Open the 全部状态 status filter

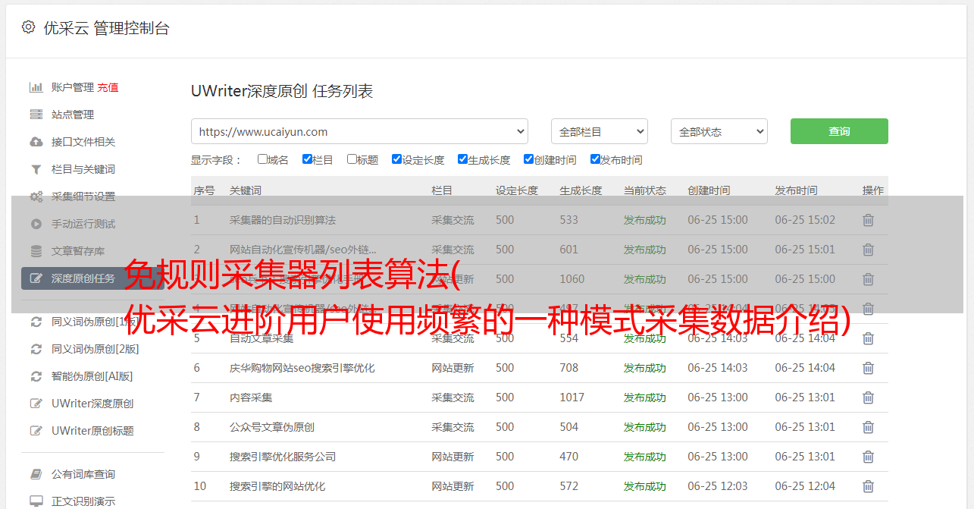719,131
